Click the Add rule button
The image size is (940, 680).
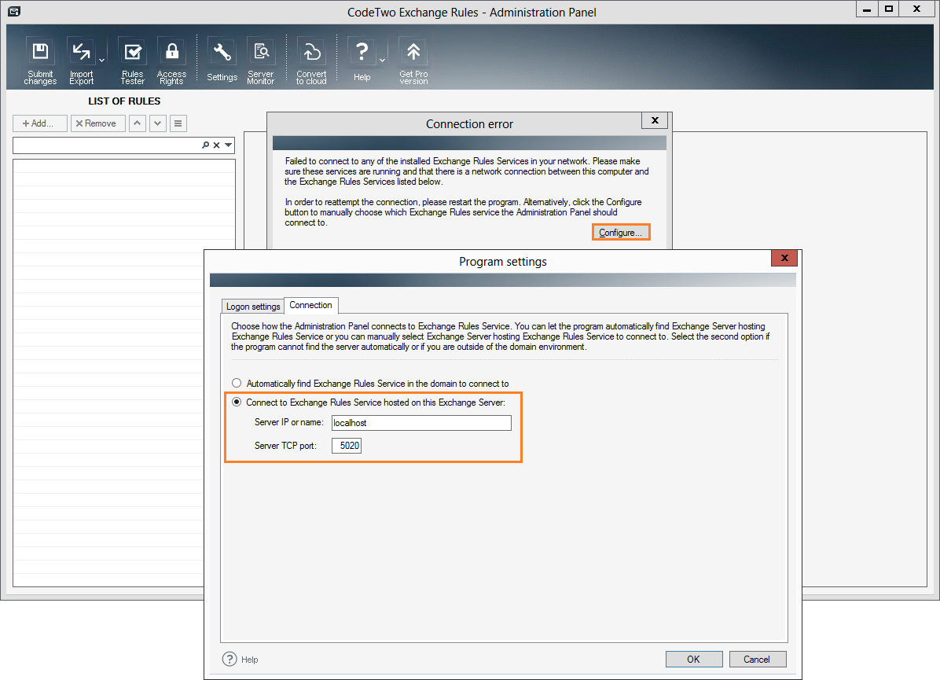tap(39, 123)
